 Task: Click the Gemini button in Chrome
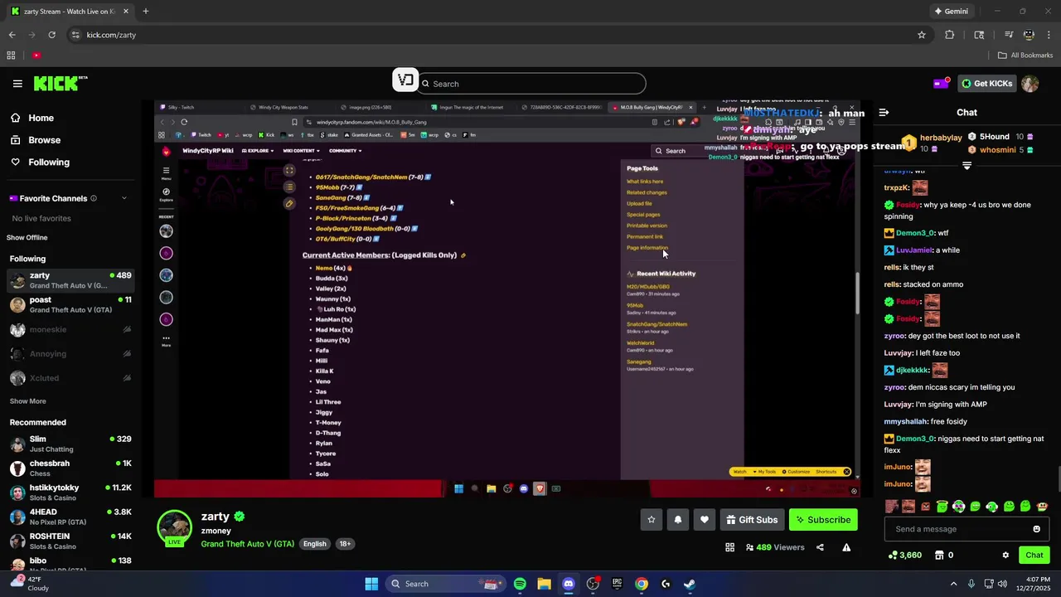point(951,12)
